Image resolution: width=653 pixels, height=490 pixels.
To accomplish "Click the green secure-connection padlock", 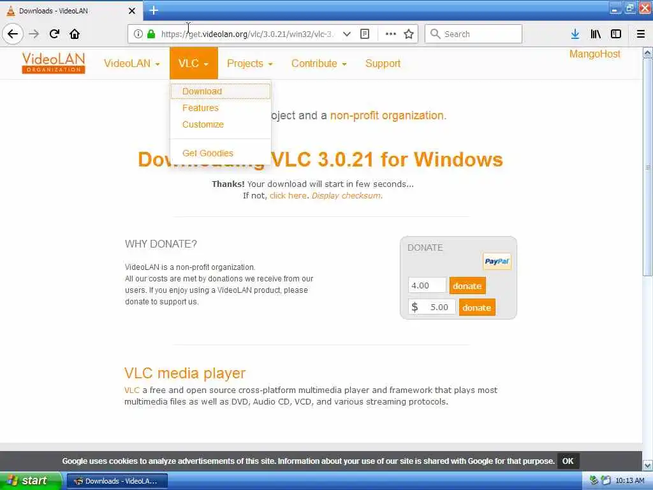I will [151, 34].
